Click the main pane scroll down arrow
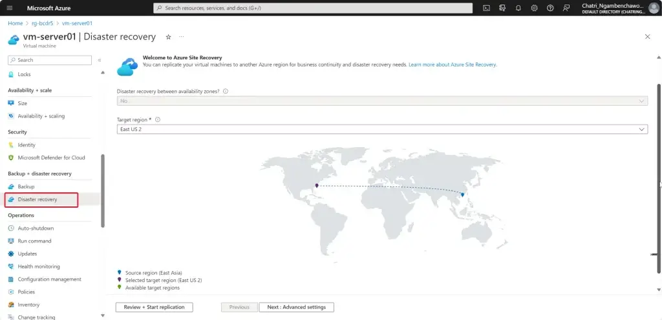Viewport: 662px width, 320px height. (659, 290)
